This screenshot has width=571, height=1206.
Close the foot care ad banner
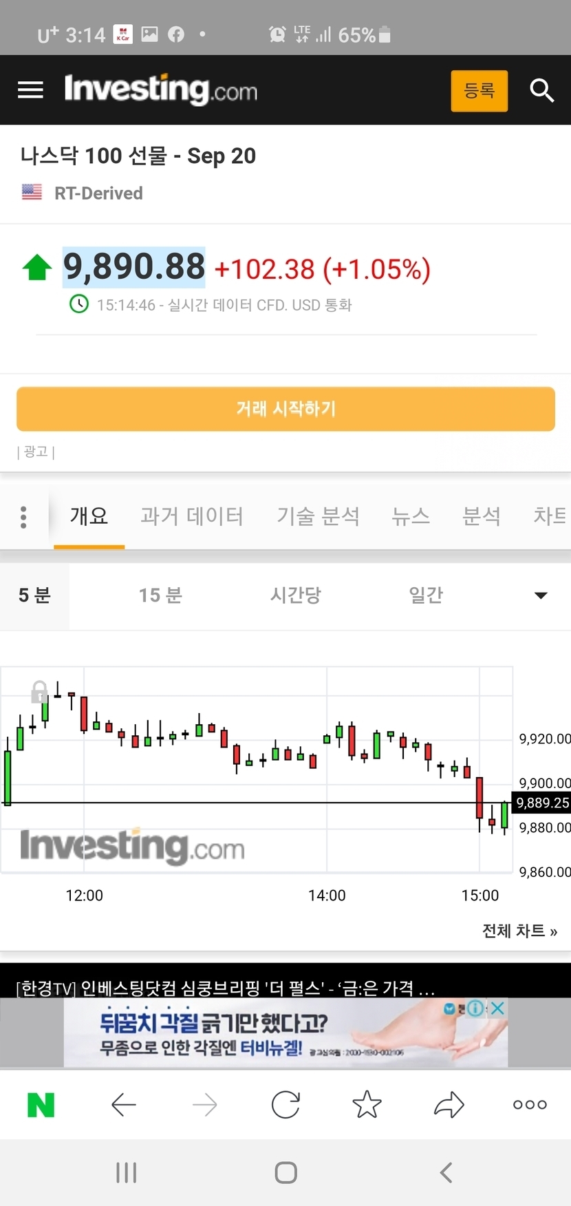tap(498, 1008)
